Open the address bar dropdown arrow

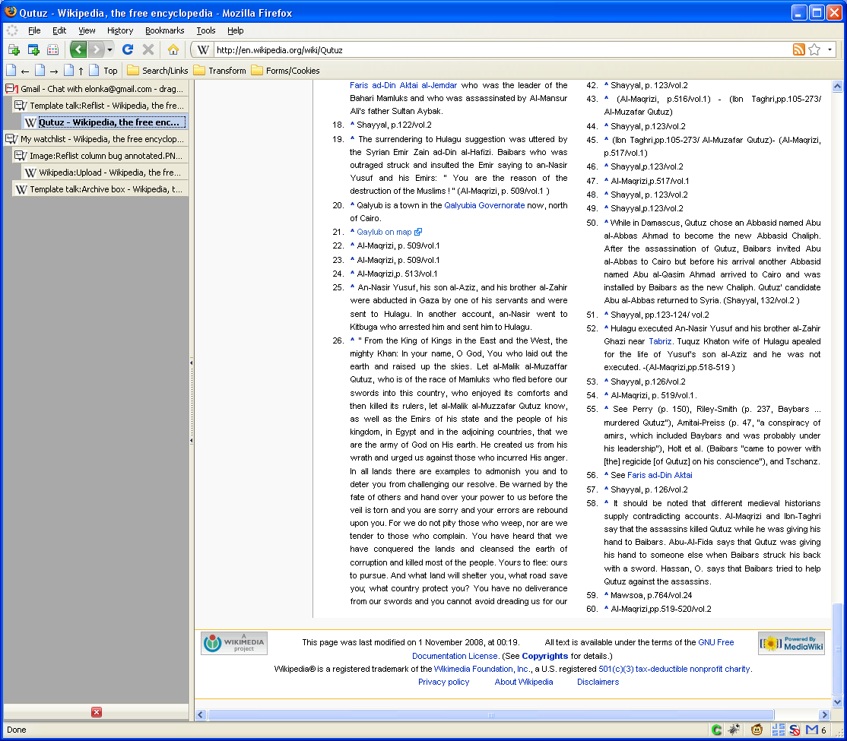click(830, 49)
